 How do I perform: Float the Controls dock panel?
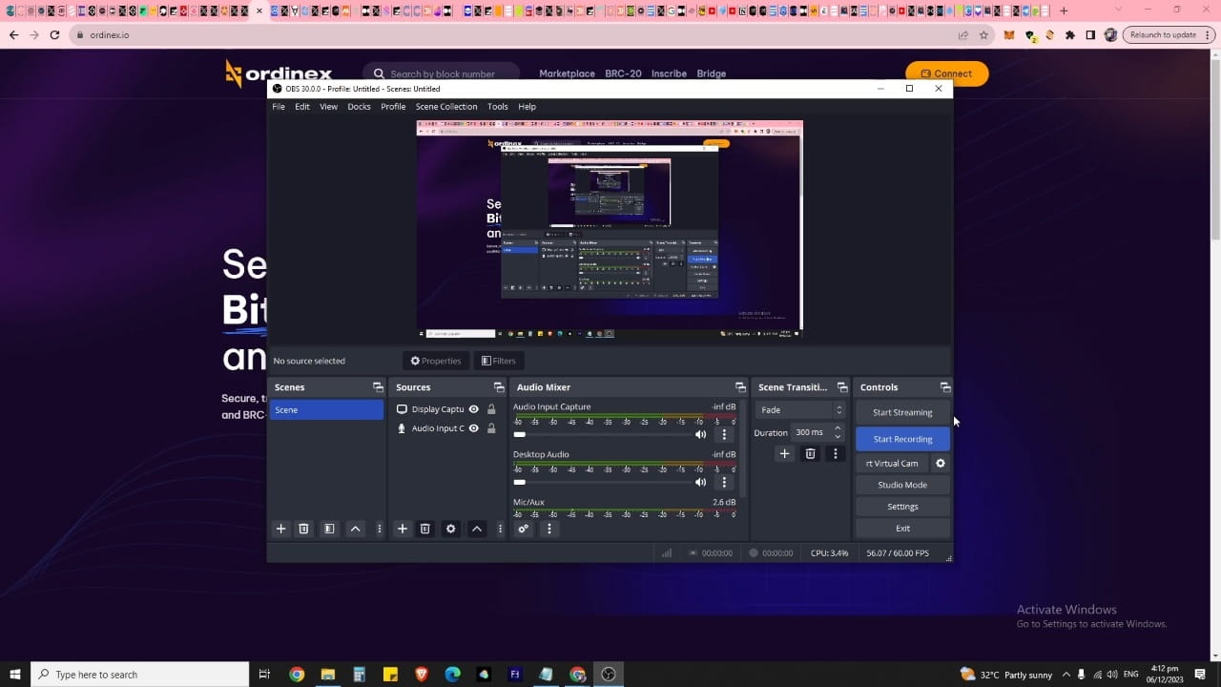tap(944, 387)
